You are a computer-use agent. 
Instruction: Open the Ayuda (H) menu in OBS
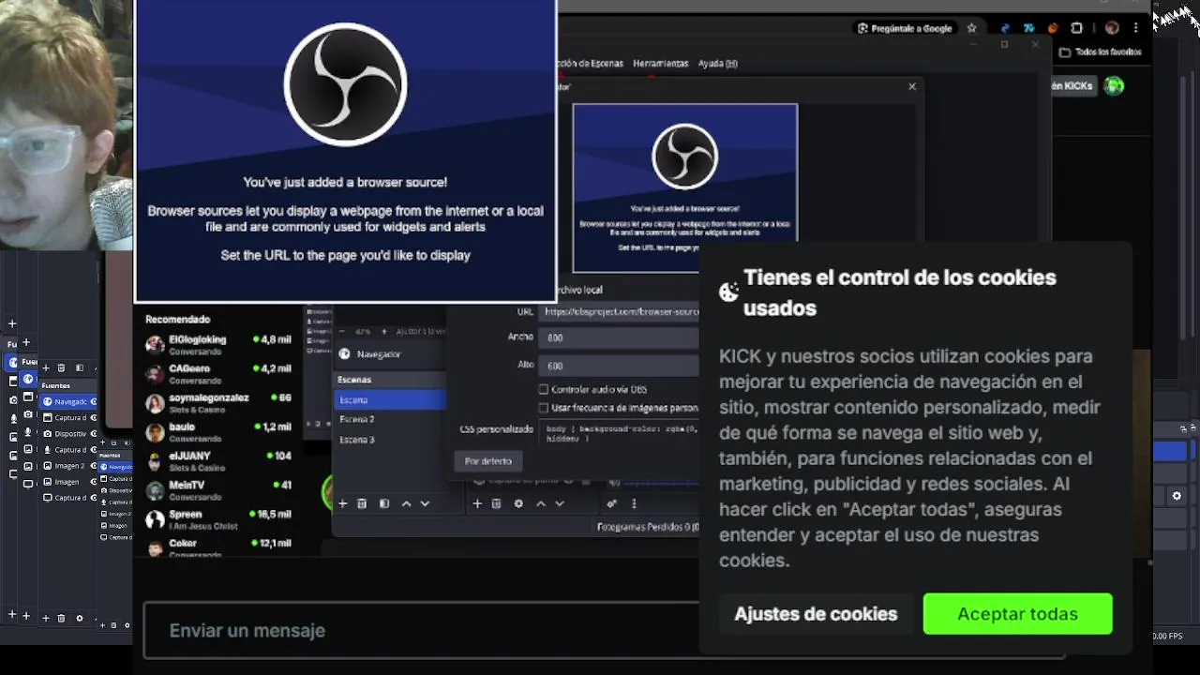pyautogui.click(x=718, y=64)
